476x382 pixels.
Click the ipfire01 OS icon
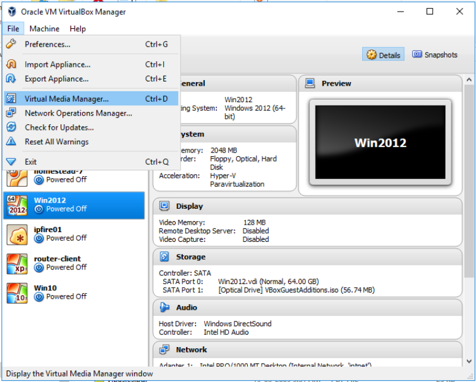(17, 234)
